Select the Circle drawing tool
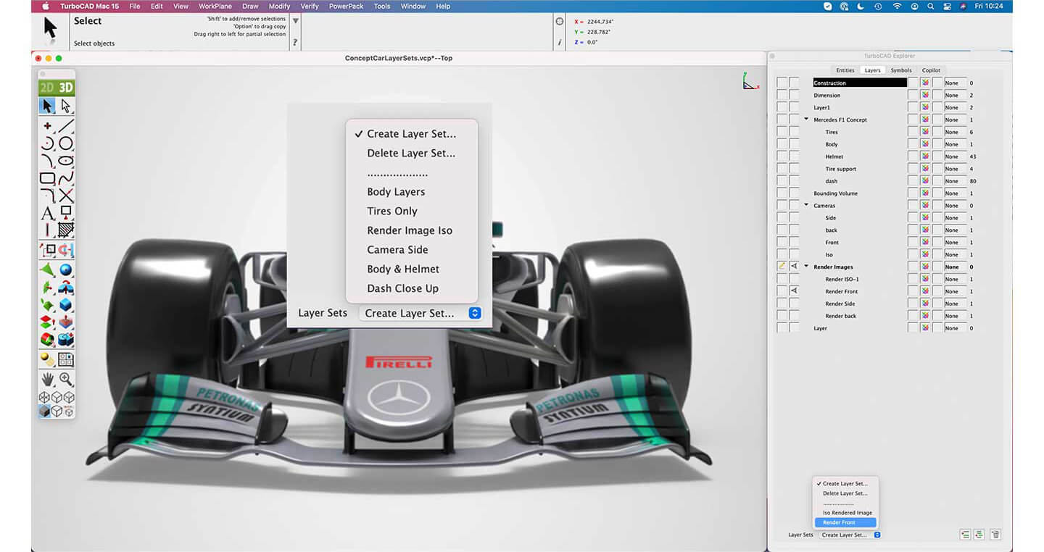The height and width of the screenshot is (552, 1044). click(66, 143)
